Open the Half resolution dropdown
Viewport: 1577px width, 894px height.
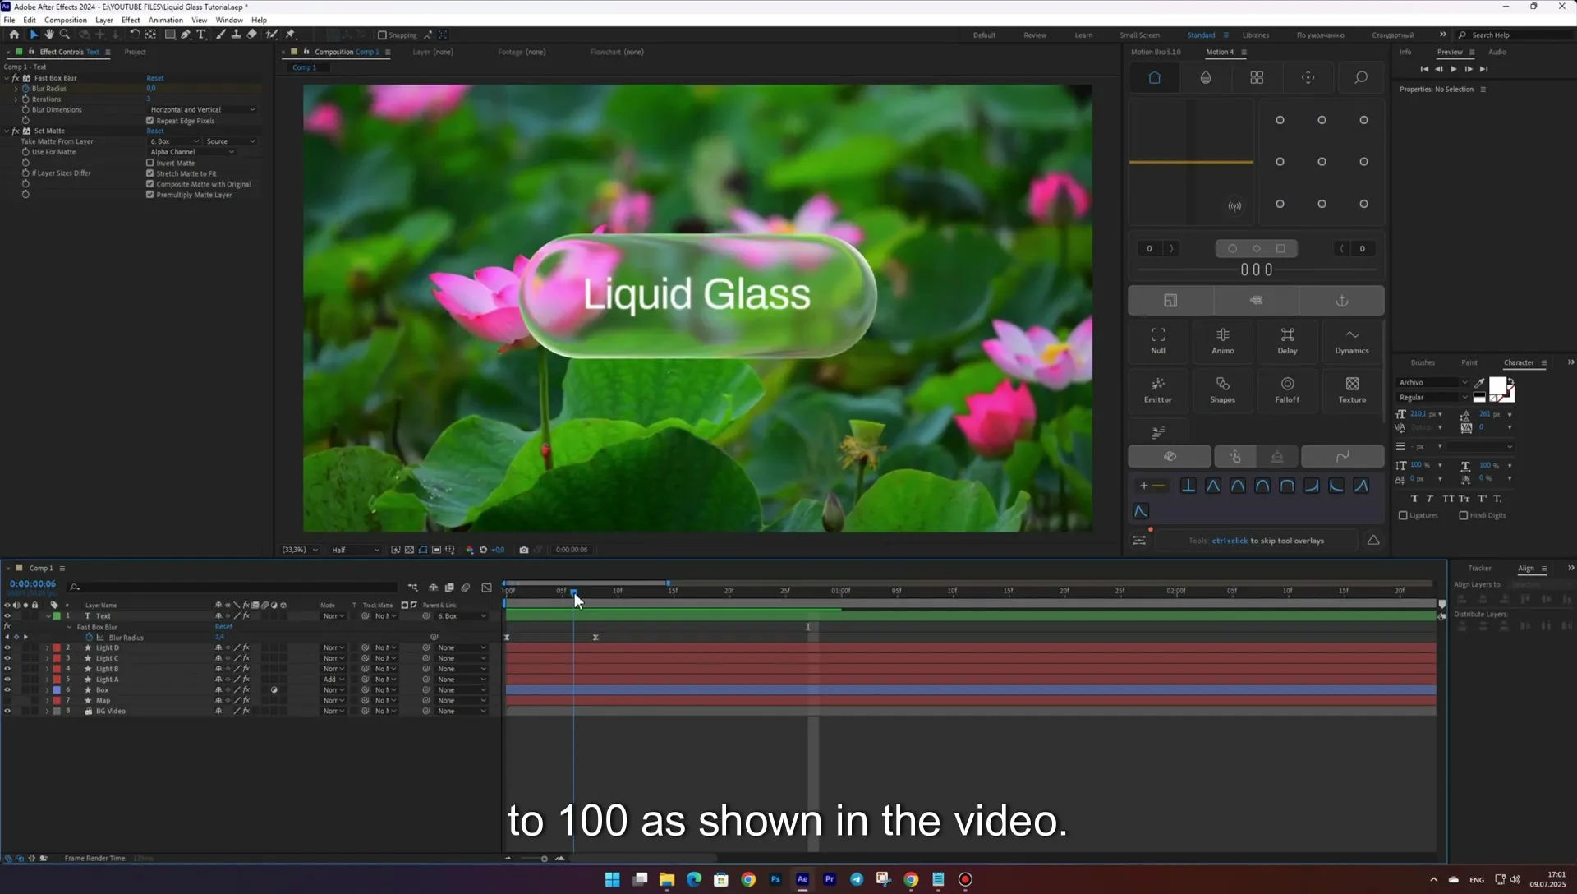356,550
